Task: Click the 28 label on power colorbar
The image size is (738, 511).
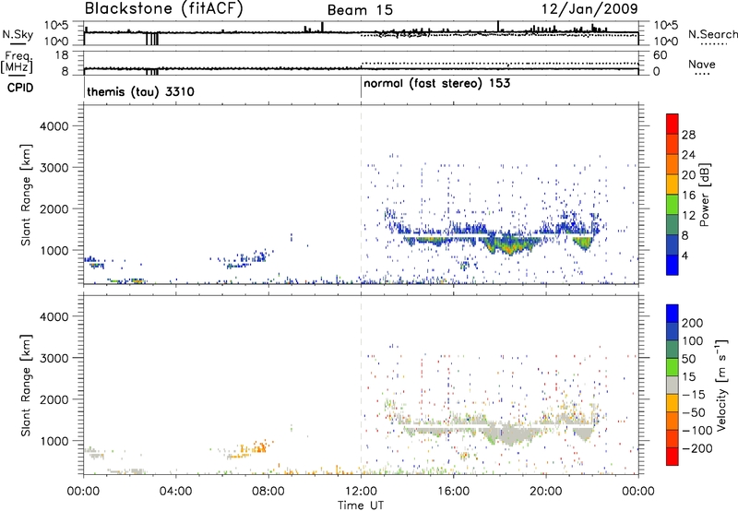Action: [x=688, y=135]
